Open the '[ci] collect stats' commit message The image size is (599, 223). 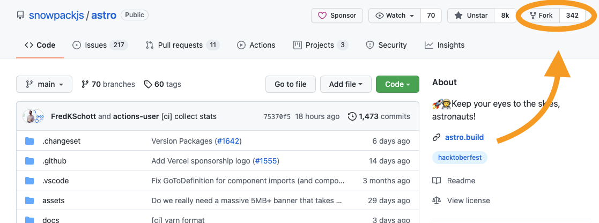point(189,116)
